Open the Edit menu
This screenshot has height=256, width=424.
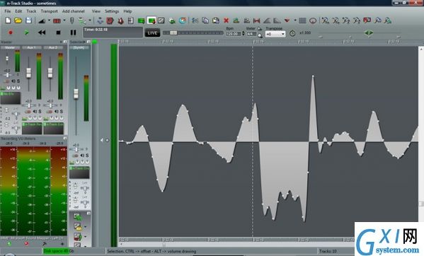18,11
